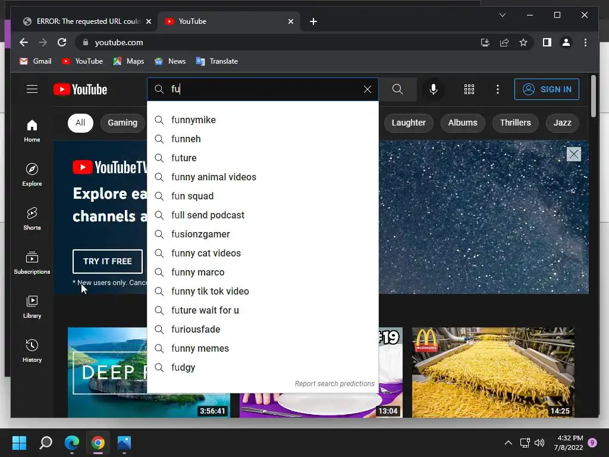This screenshot has height=457, width=609.
Task: Go to Home in sidebar
Action: point(32,131)
